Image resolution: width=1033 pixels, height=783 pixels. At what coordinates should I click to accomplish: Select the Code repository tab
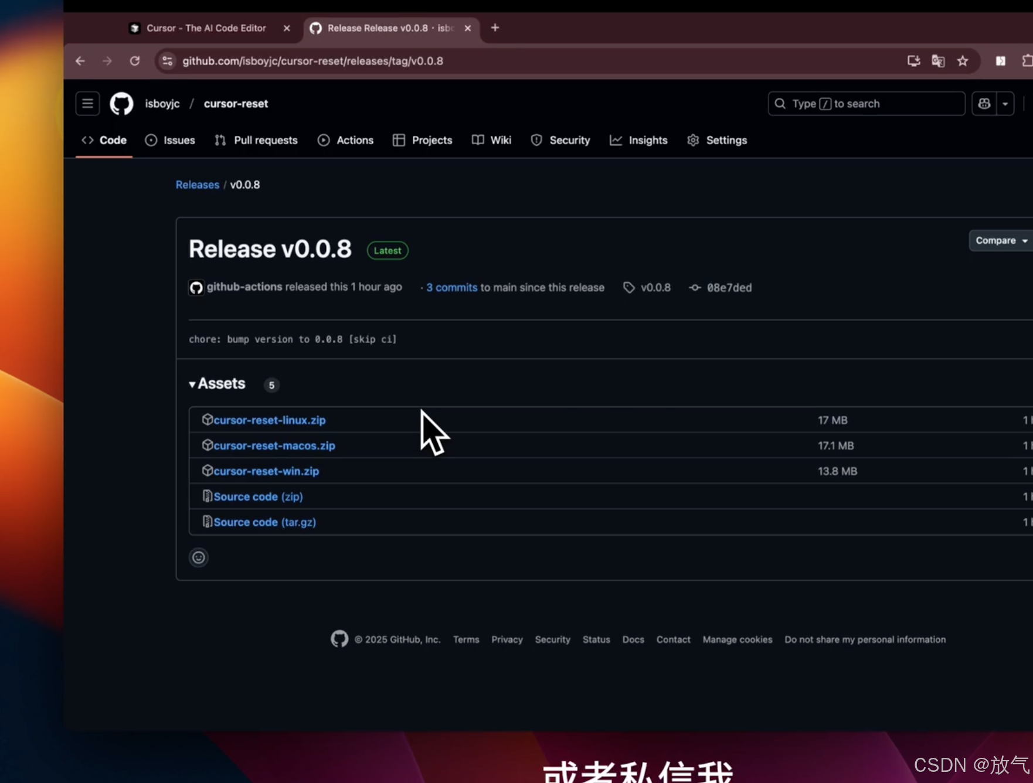(x=104, y=140)
